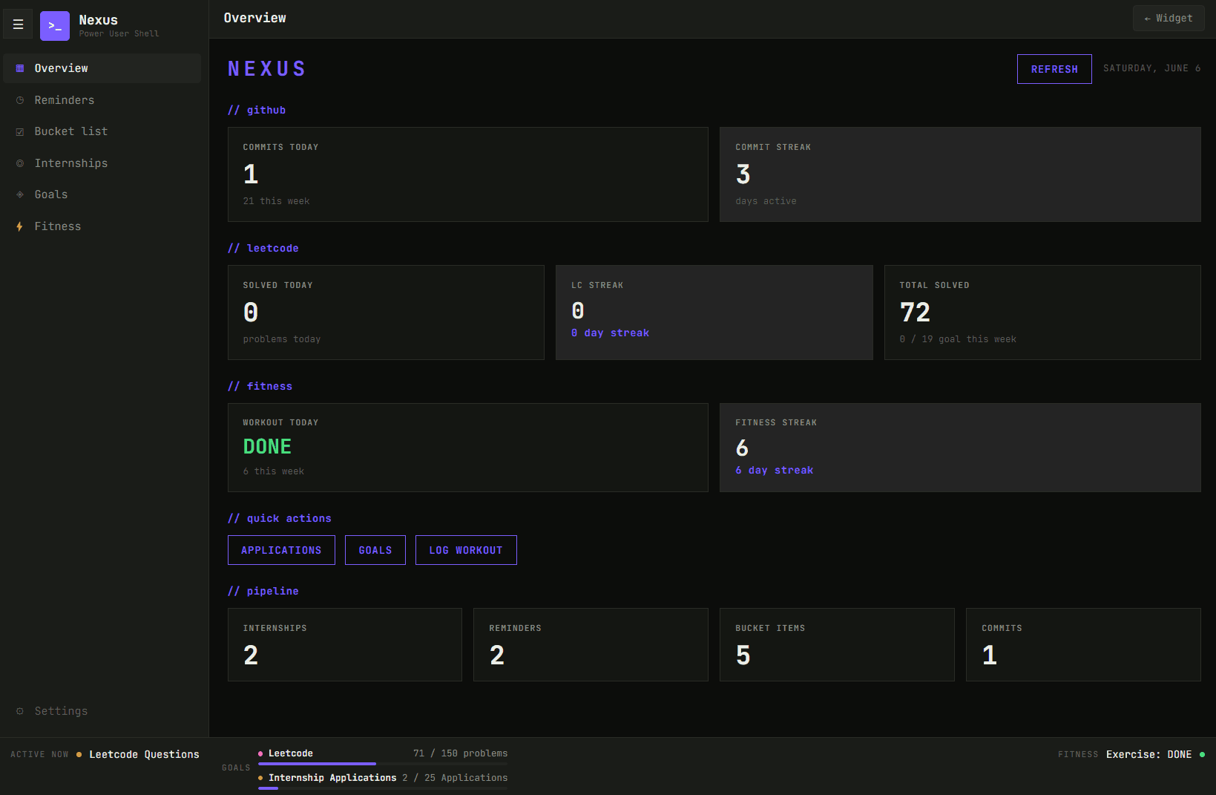Select Fitness in the sidebar
This screenshot has height=795, width=1216.
point(102,226)
